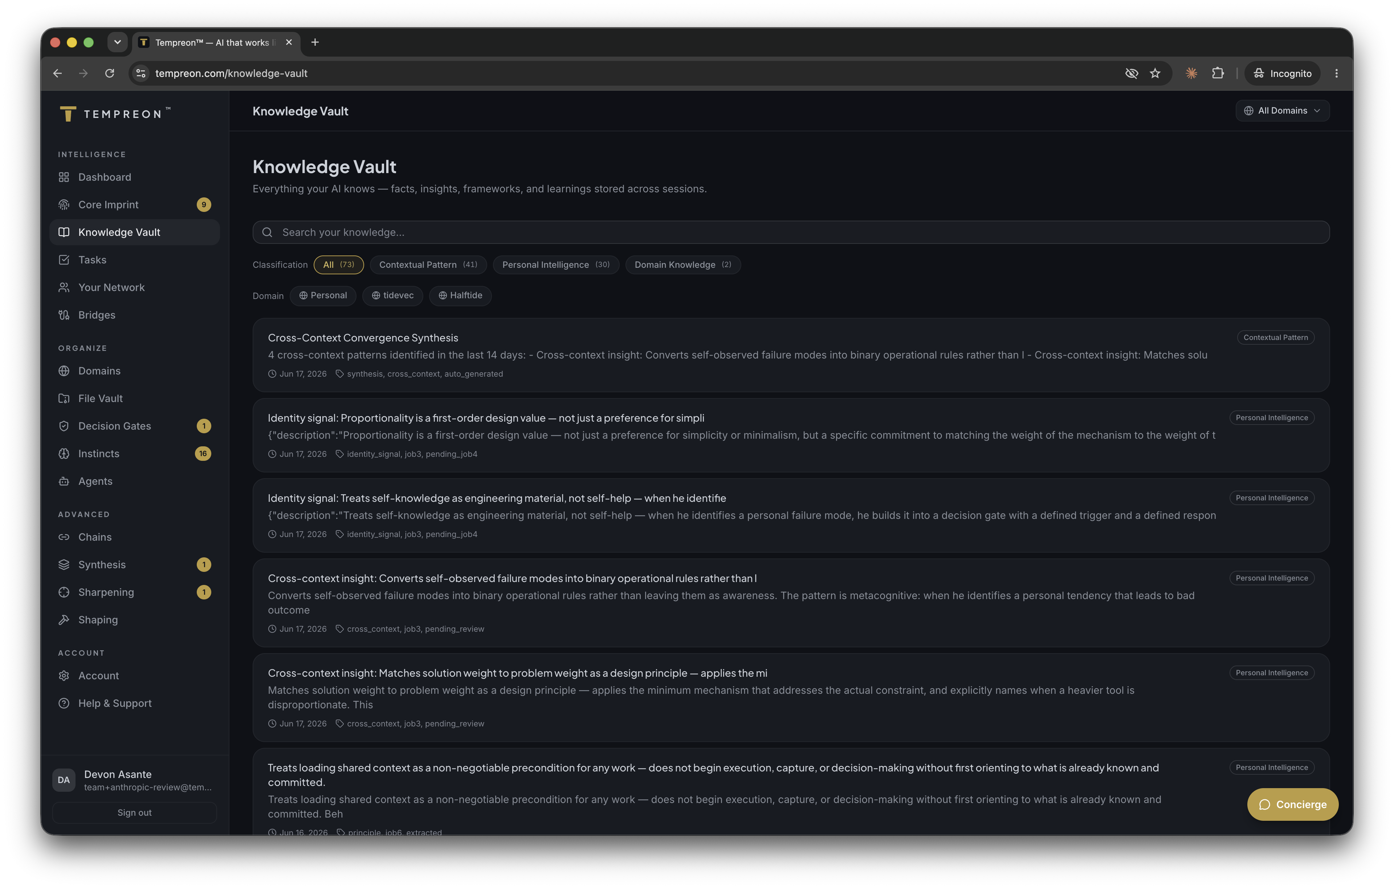Toggle the Personal domain filter
Viewport: 1394px width, 889px height.
[323, 295]
